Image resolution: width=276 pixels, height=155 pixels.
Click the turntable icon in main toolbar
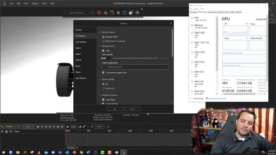(x=106, y=12)
